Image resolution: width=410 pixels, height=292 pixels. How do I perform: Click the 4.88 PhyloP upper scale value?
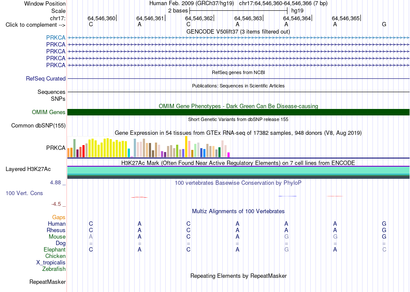click(55, 183)
